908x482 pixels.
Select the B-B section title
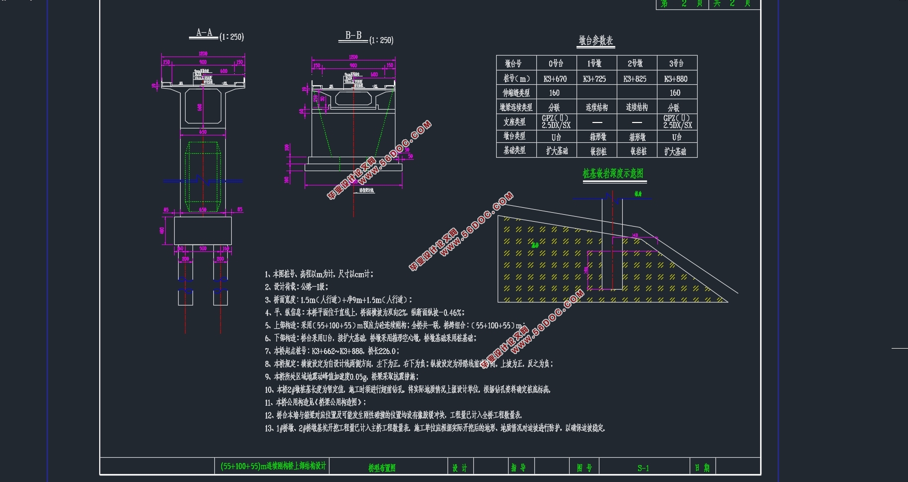pyautogui.click(x=353, y=36)
